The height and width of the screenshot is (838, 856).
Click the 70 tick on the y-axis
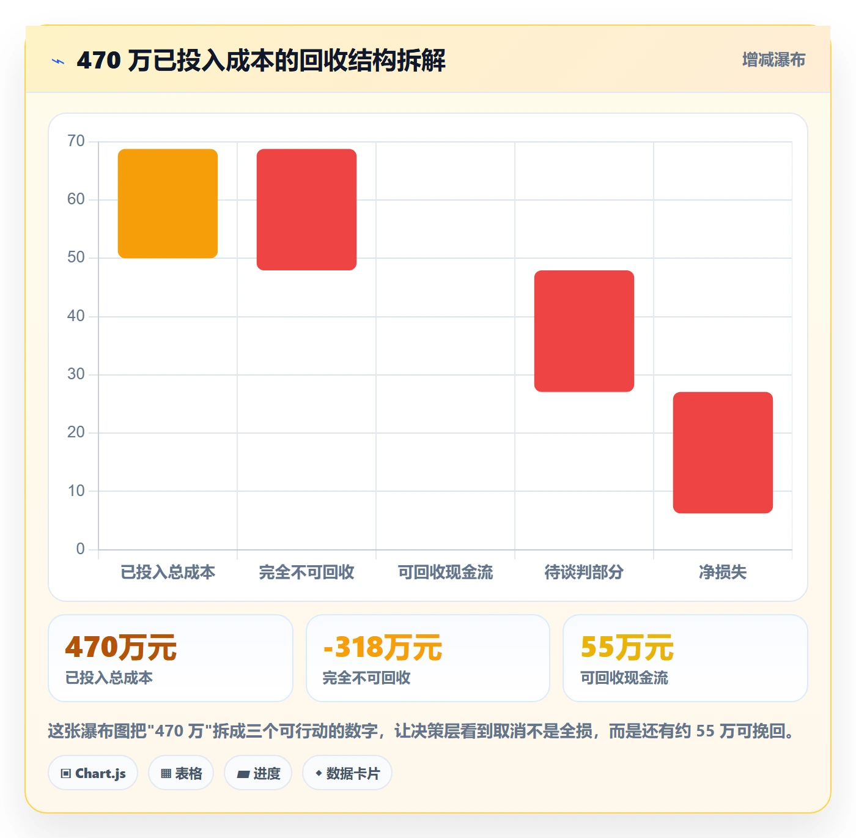pos(76,141)
